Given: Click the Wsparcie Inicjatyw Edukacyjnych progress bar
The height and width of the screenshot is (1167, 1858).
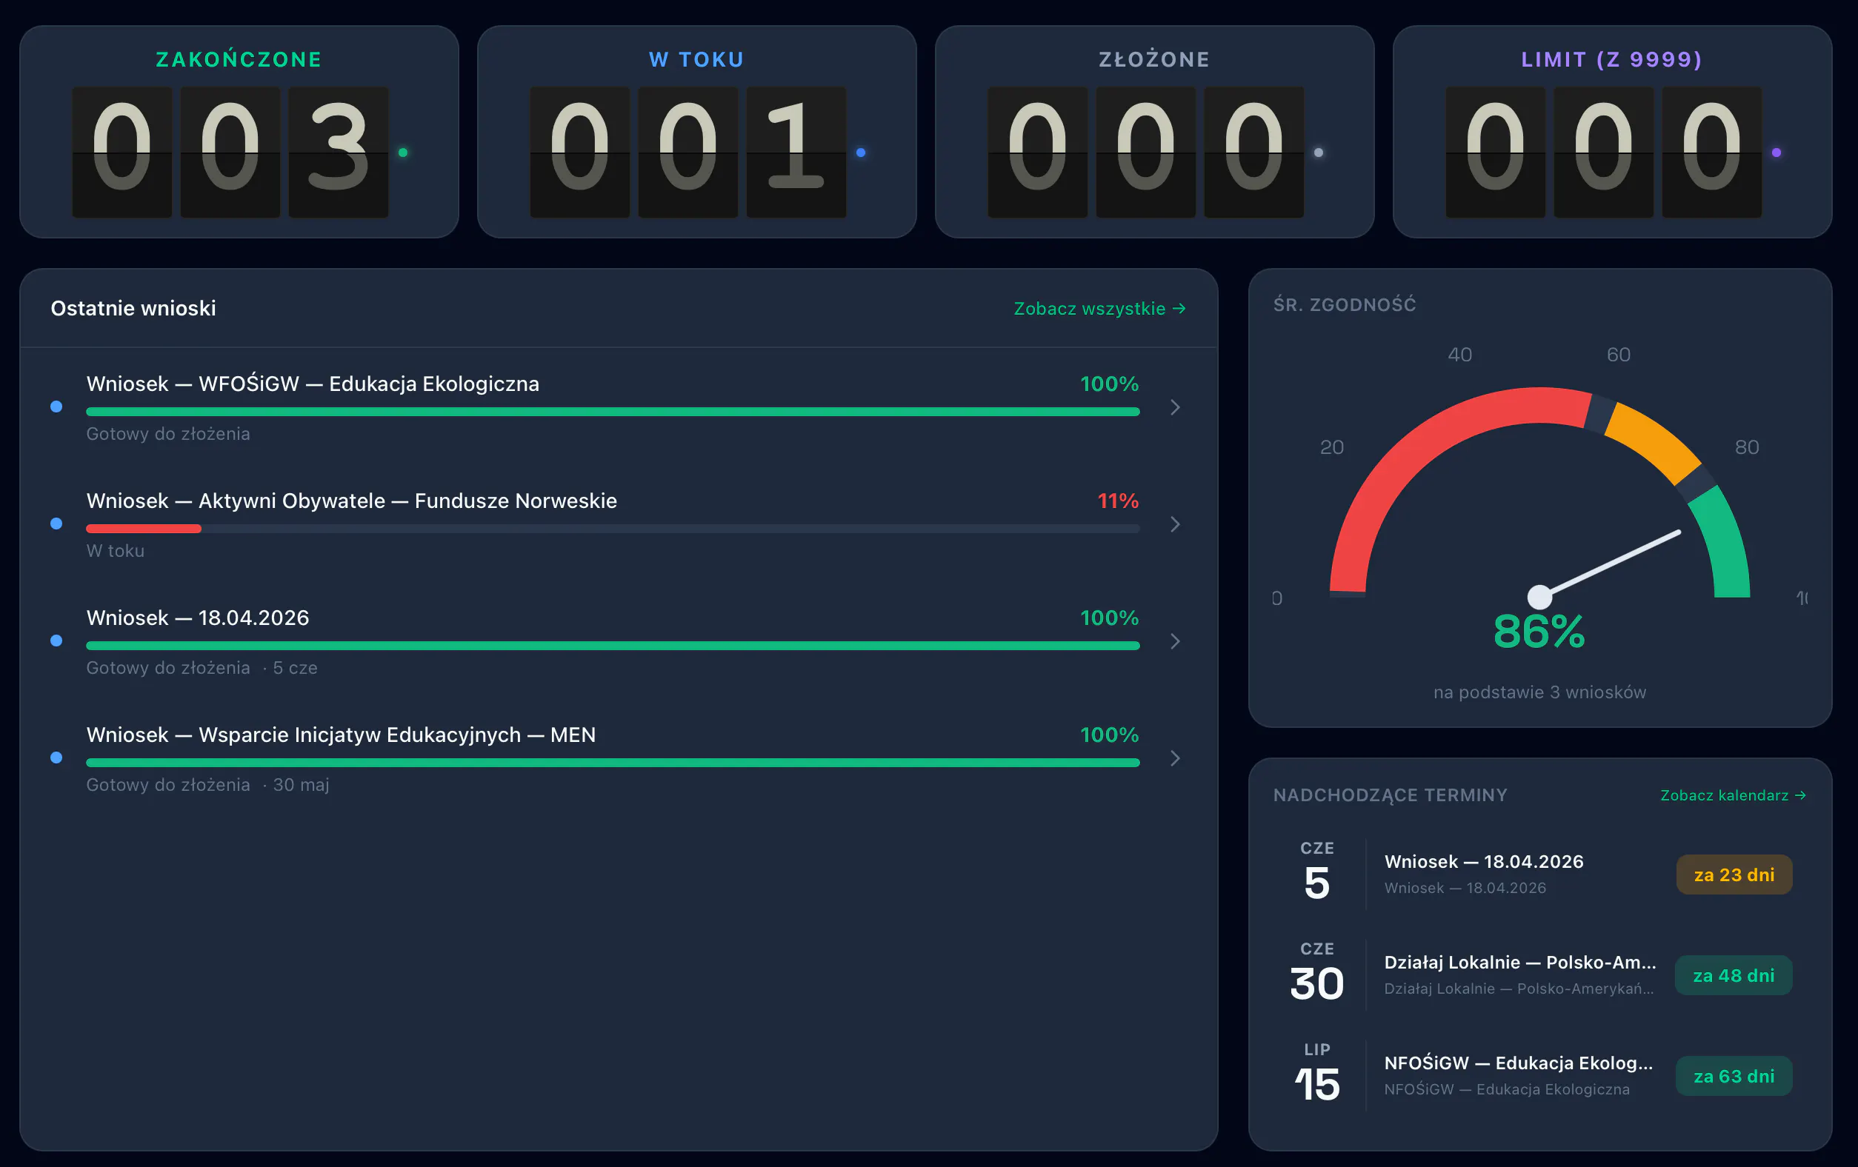Looking at the screenshot, I should click(x=613, y=763).
